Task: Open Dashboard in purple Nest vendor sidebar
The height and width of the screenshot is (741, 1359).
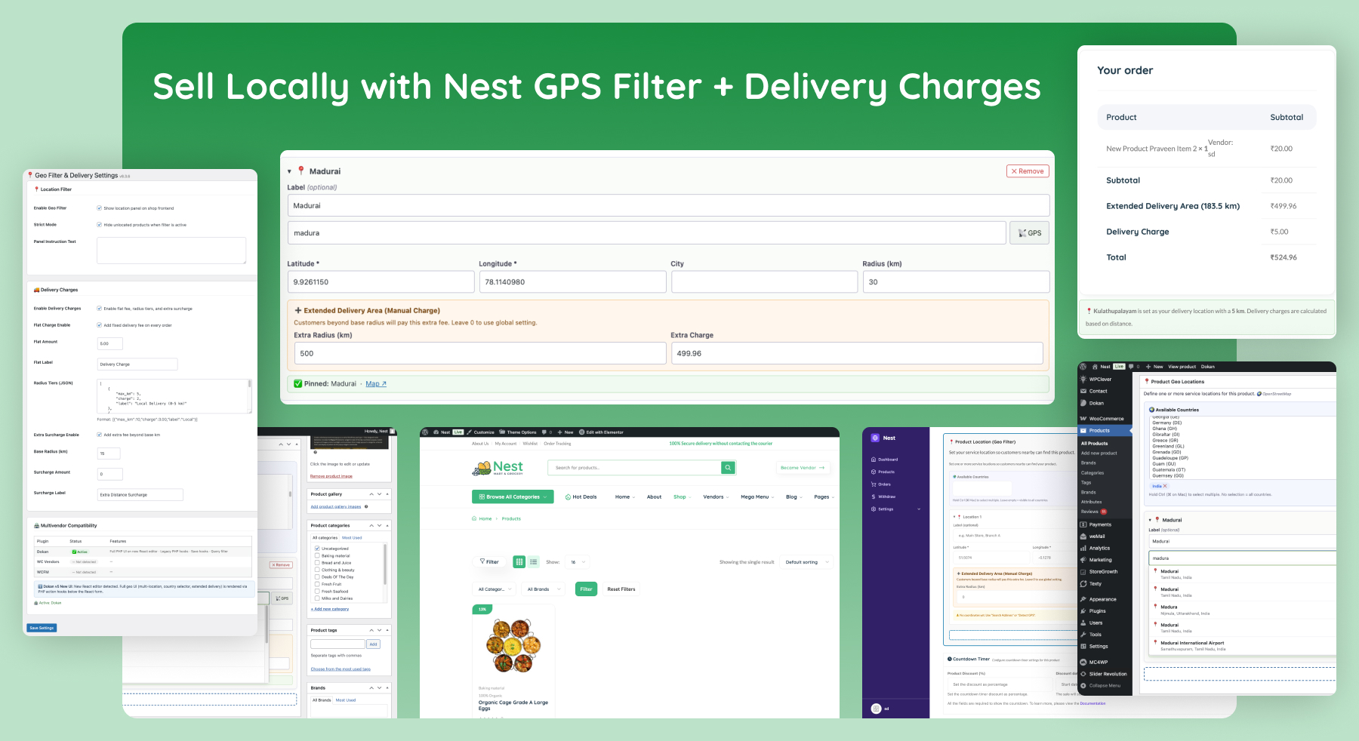Action: point(885,460)
